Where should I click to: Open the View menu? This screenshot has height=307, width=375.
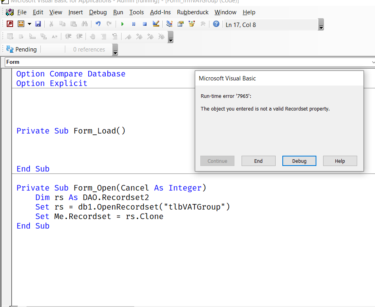pyautogui.click(x=56, y=12)
